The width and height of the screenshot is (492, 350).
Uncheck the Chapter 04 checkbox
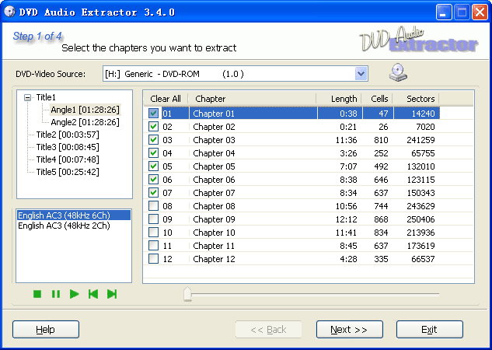tap(153, 153)
